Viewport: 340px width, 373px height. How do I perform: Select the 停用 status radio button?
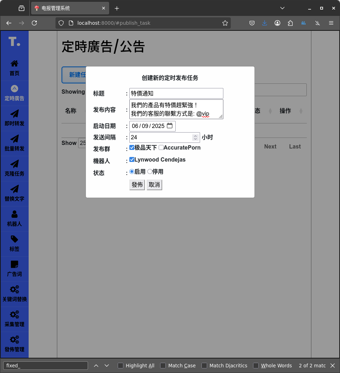coord(149,171)
